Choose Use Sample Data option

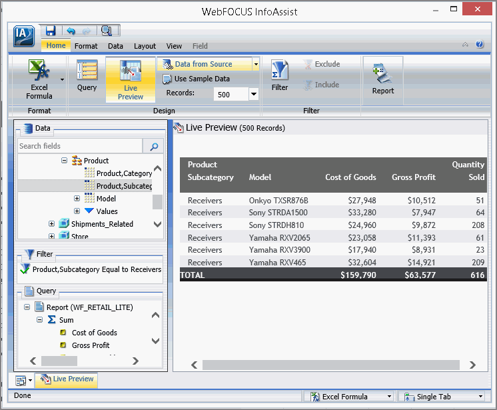click(x=196, y=79)
